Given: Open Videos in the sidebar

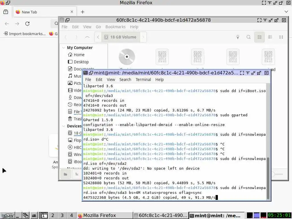Looking at the screenshot, I should (x=75, y=90).
